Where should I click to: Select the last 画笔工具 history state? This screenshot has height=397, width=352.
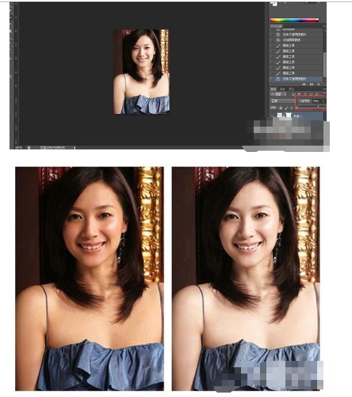click(296, 73)
